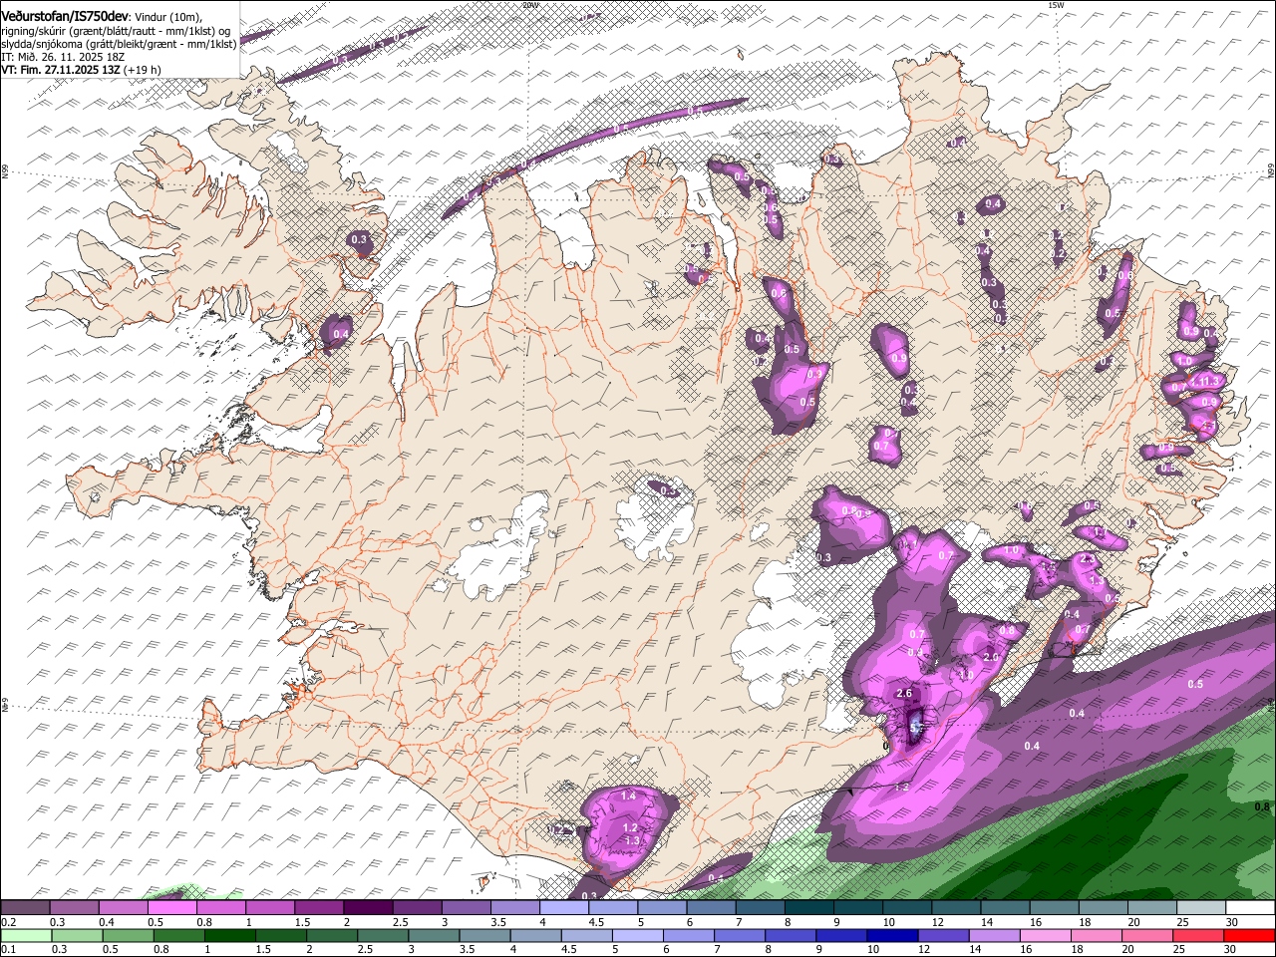This screenshot has width=1276, height=957.
Task: Click the violet 12 swatch in rain legend
Action: (942, 935)
